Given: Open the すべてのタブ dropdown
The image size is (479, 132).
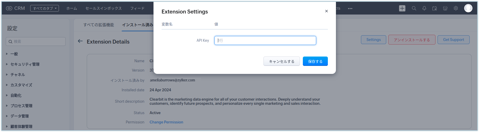Looking at the screenshot, I should tap(45, 8).
